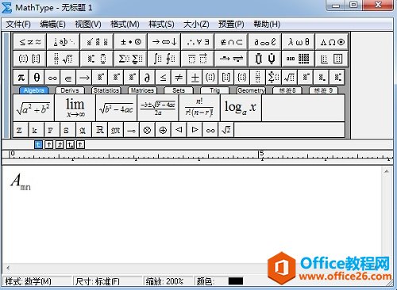
Task: Switch to the Statistics tab
Action: [x=106, y=90]
